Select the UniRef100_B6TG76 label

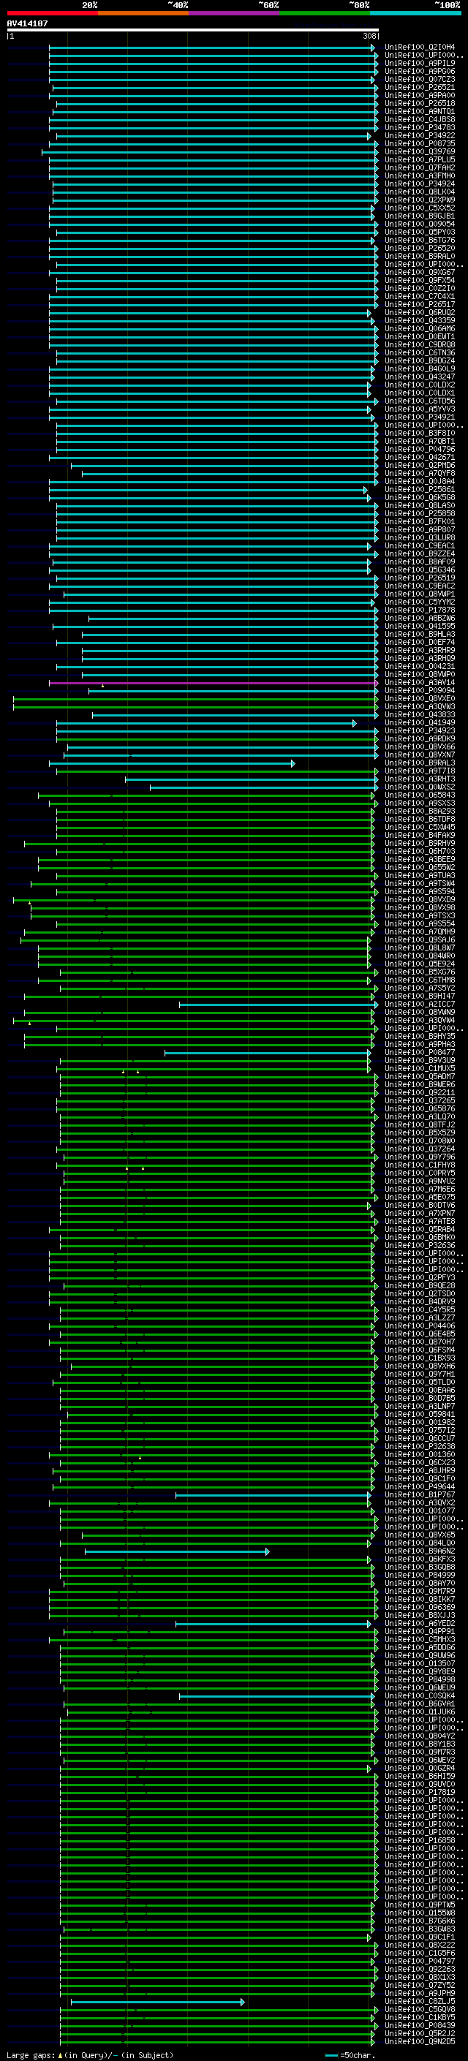pos(420,240)
